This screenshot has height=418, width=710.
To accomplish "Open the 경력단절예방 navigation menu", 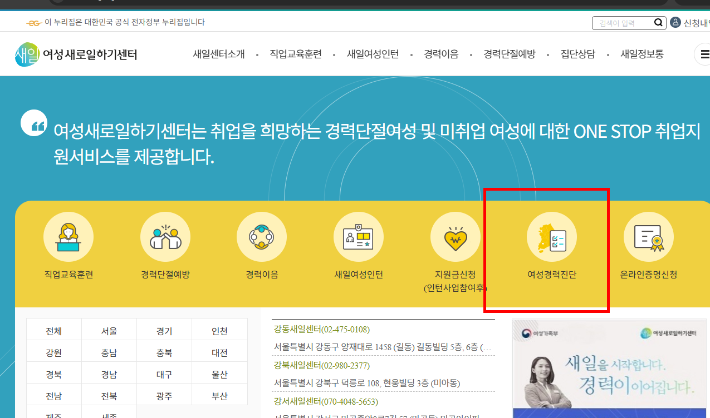I will tap(508, 54).
